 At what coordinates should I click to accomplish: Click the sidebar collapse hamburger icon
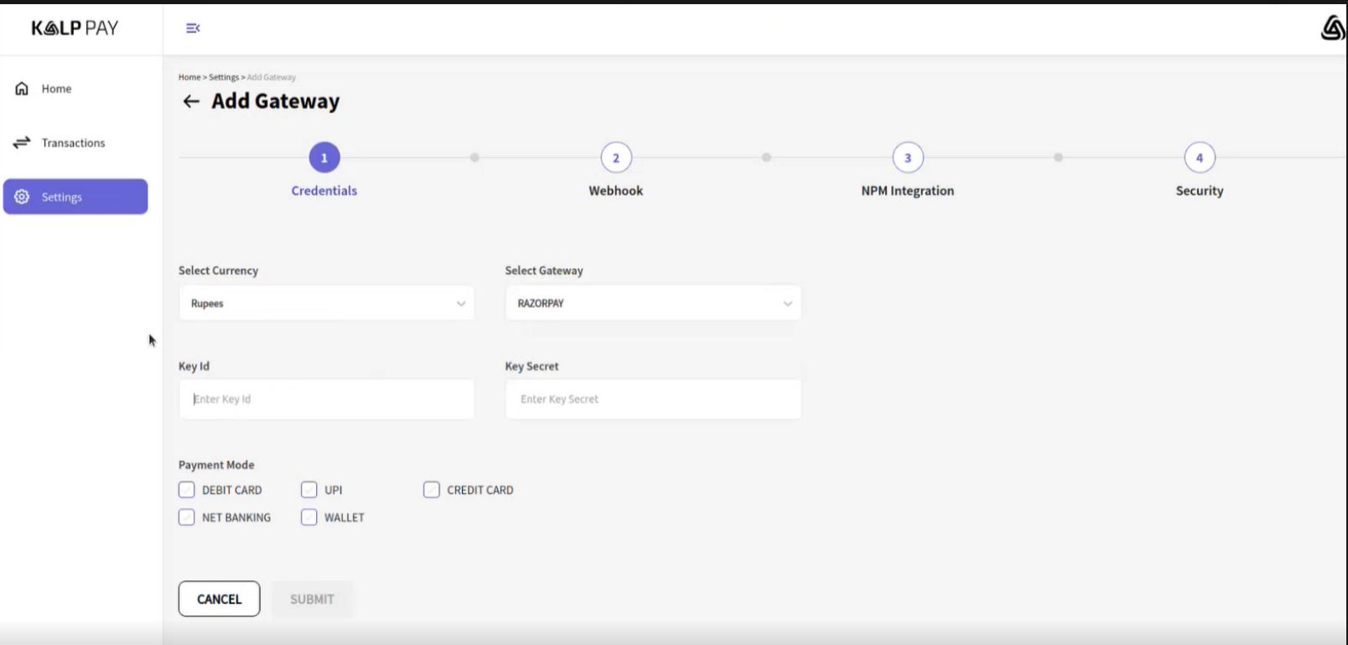click(x=193, y=28)
